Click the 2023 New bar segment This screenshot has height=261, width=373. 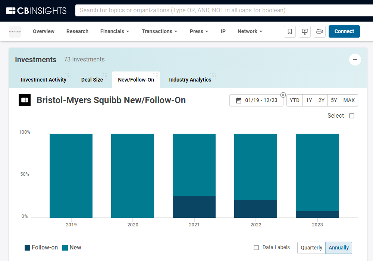click(317, 172)
